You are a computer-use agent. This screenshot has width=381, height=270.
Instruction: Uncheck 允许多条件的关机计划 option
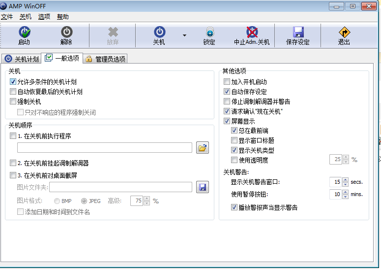[13, 82]
